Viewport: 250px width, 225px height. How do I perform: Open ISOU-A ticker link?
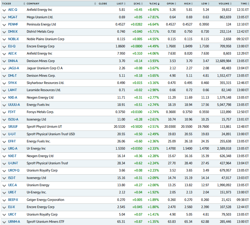(13, 119)
